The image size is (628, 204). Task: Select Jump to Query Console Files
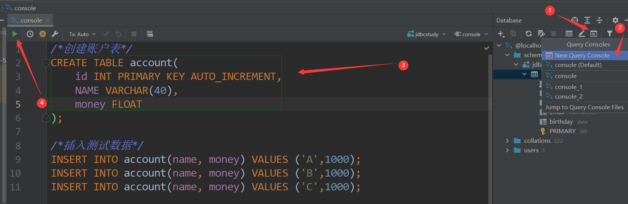[585, 107]
